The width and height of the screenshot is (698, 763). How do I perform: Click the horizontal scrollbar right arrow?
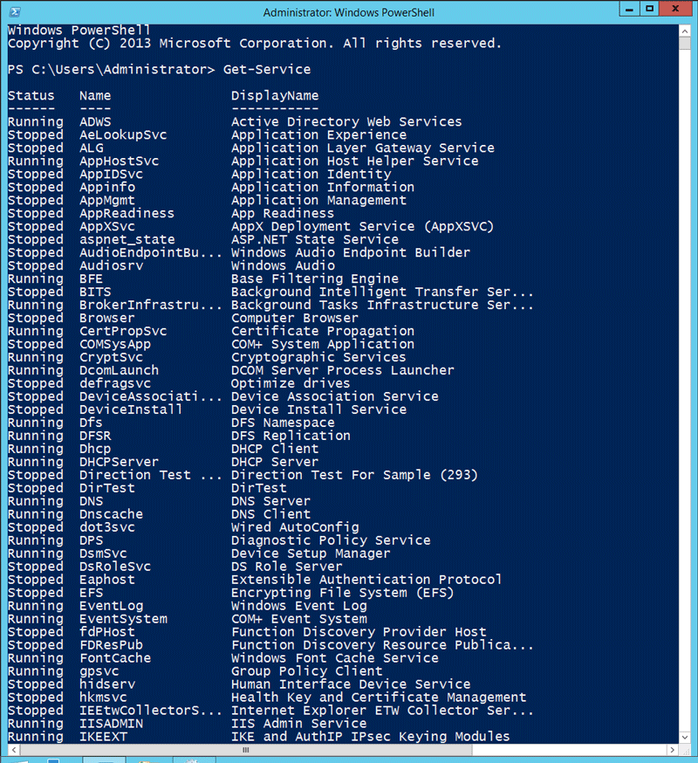(673, 749)
